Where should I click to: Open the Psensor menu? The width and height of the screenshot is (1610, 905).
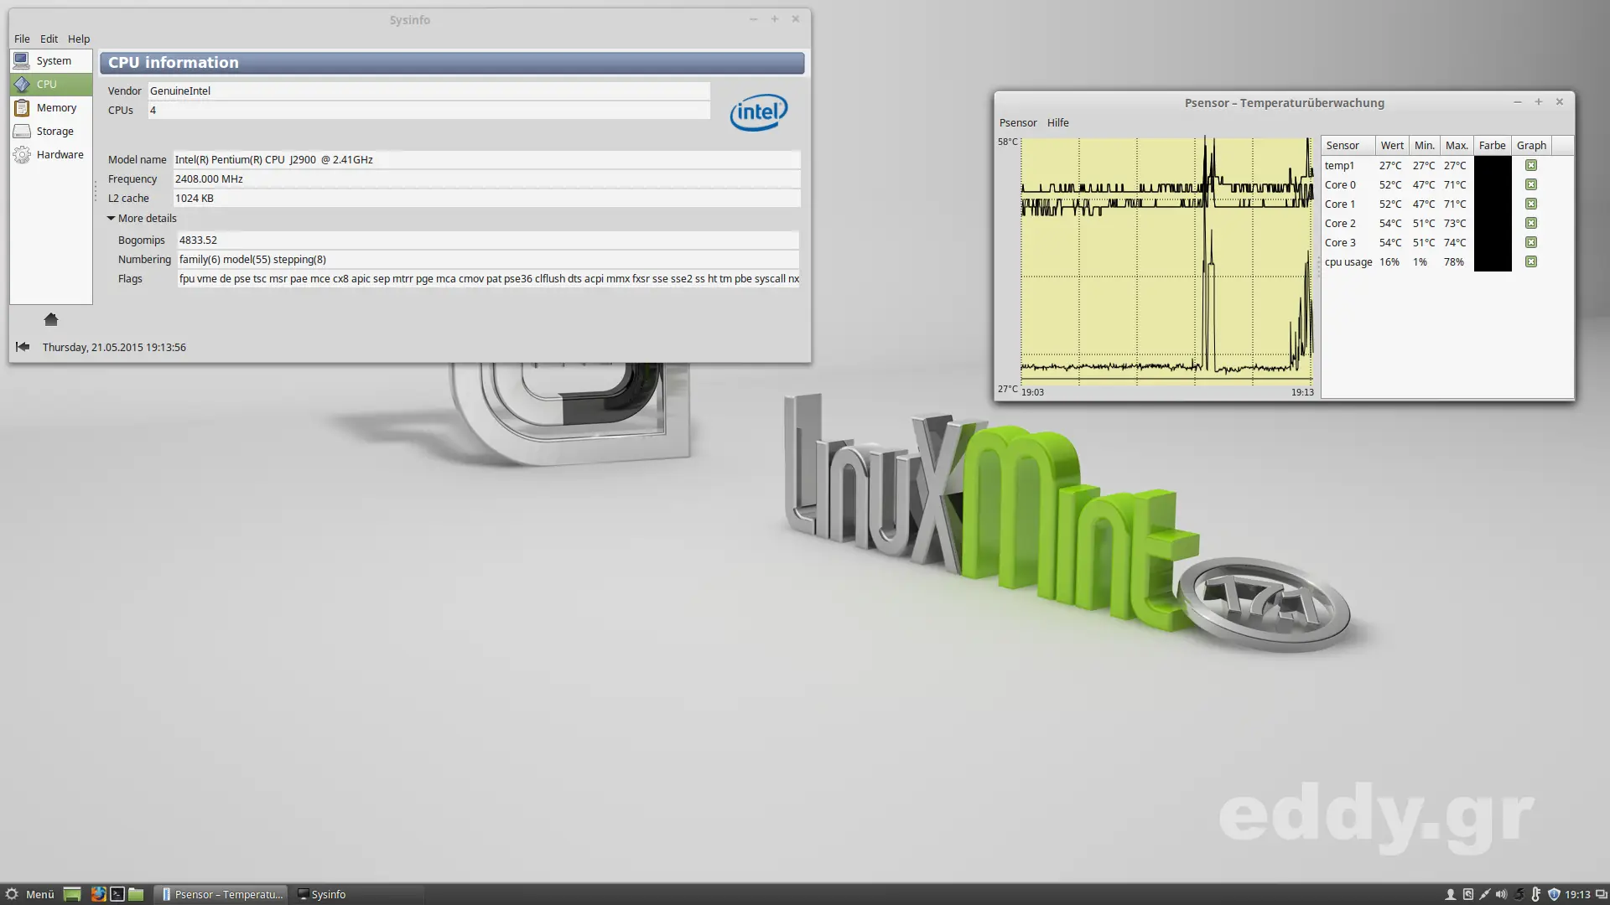click(1018, 123)
